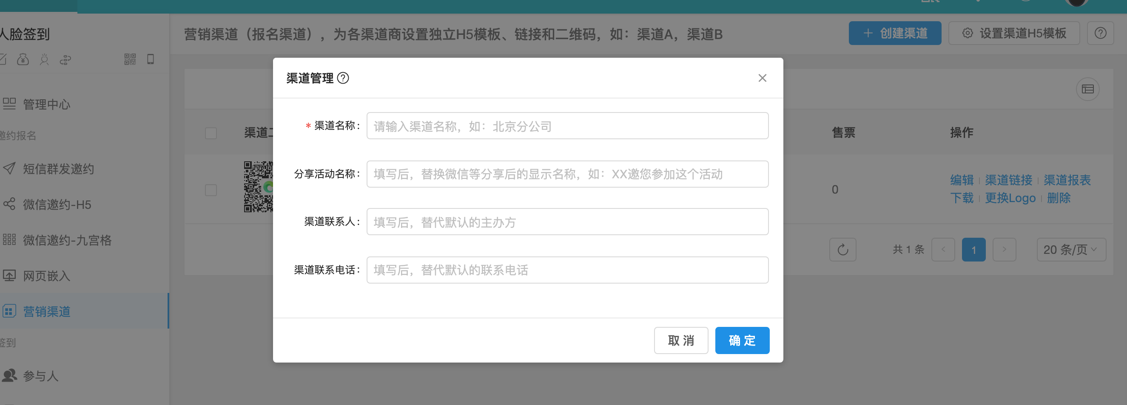
Task: Click the 创建渠道 button
Action: click(895, 33)
